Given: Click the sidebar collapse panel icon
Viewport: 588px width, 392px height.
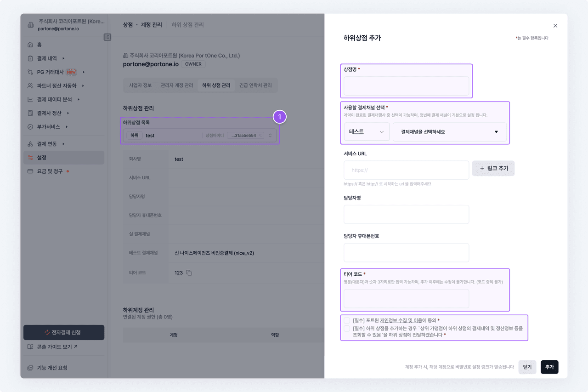Looking at the screenshot, I should [x=107, y=37].
